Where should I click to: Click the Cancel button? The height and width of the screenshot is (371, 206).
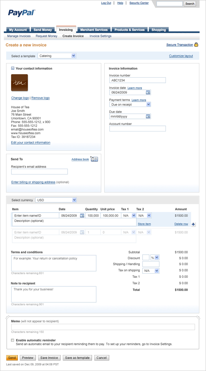(x=102, y=358)
